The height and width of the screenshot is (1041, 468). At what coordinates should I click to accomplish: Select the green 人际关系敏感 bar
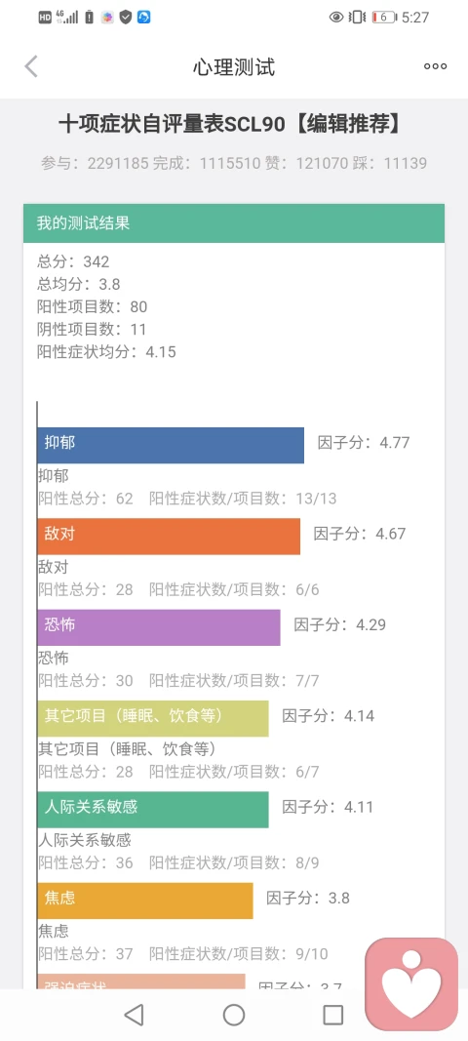coord(153,810)
